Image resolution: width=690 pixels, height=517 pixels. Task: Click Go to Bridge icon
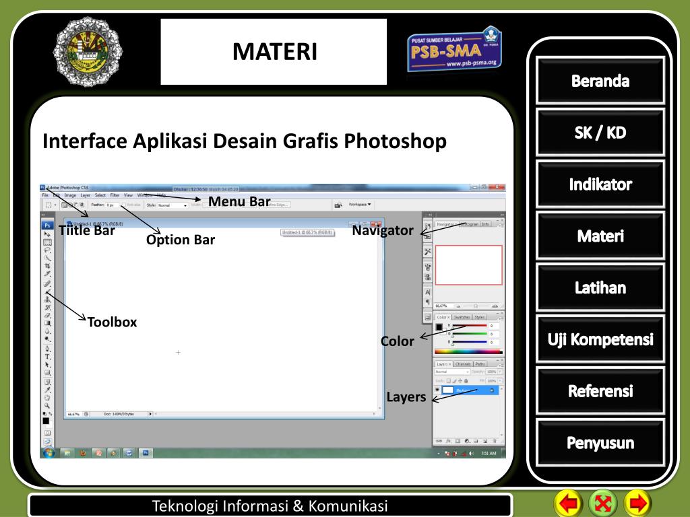click(x=338, y=205)
